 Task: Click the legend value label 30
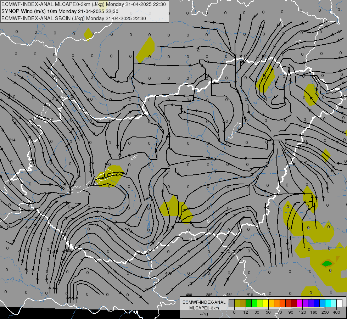[257, 312]
